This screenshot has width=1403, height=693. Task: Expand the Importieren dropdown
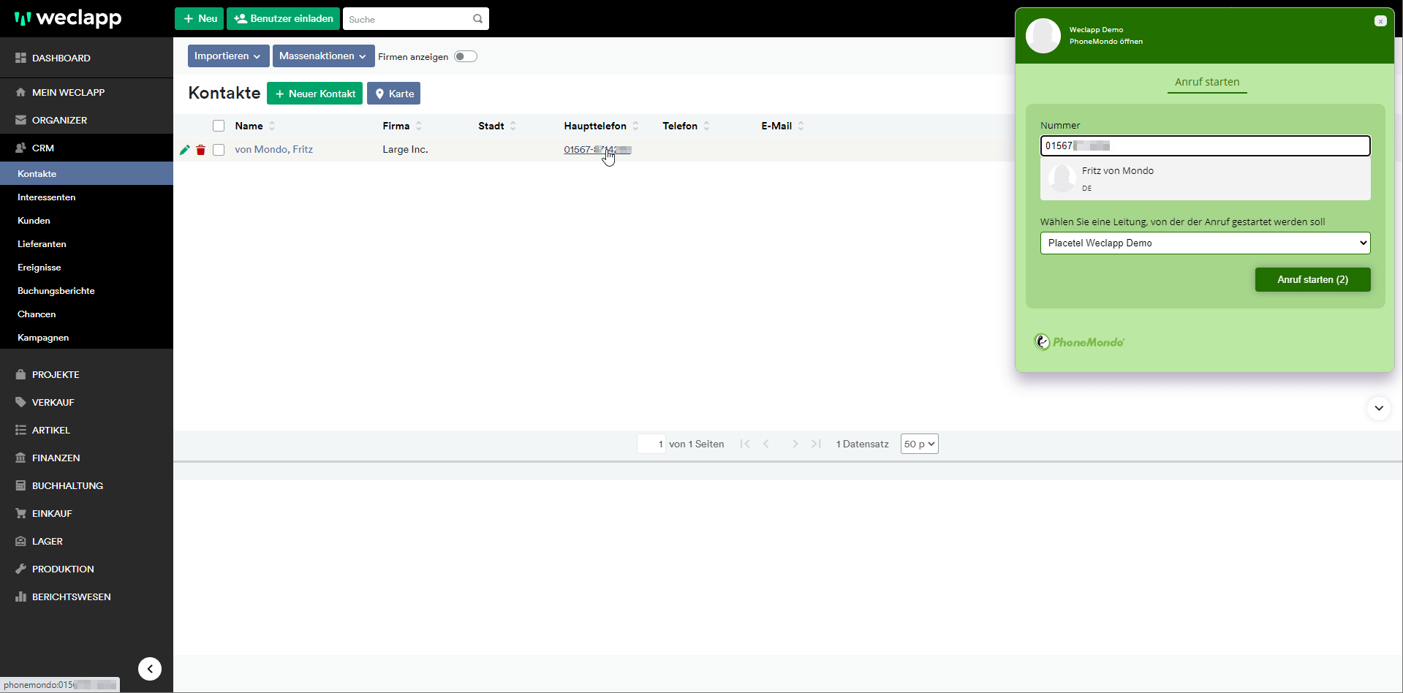(x=227, y=56)
